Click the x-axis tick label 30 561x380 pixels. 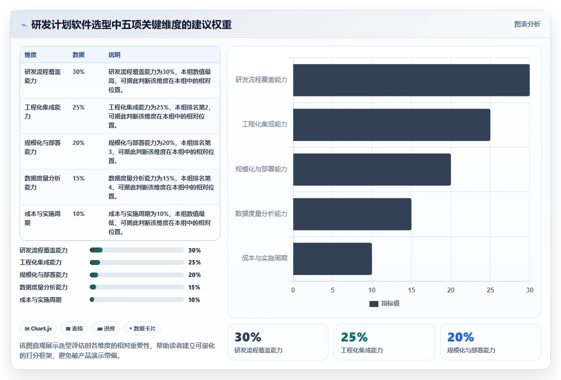[x=529, y=290]
